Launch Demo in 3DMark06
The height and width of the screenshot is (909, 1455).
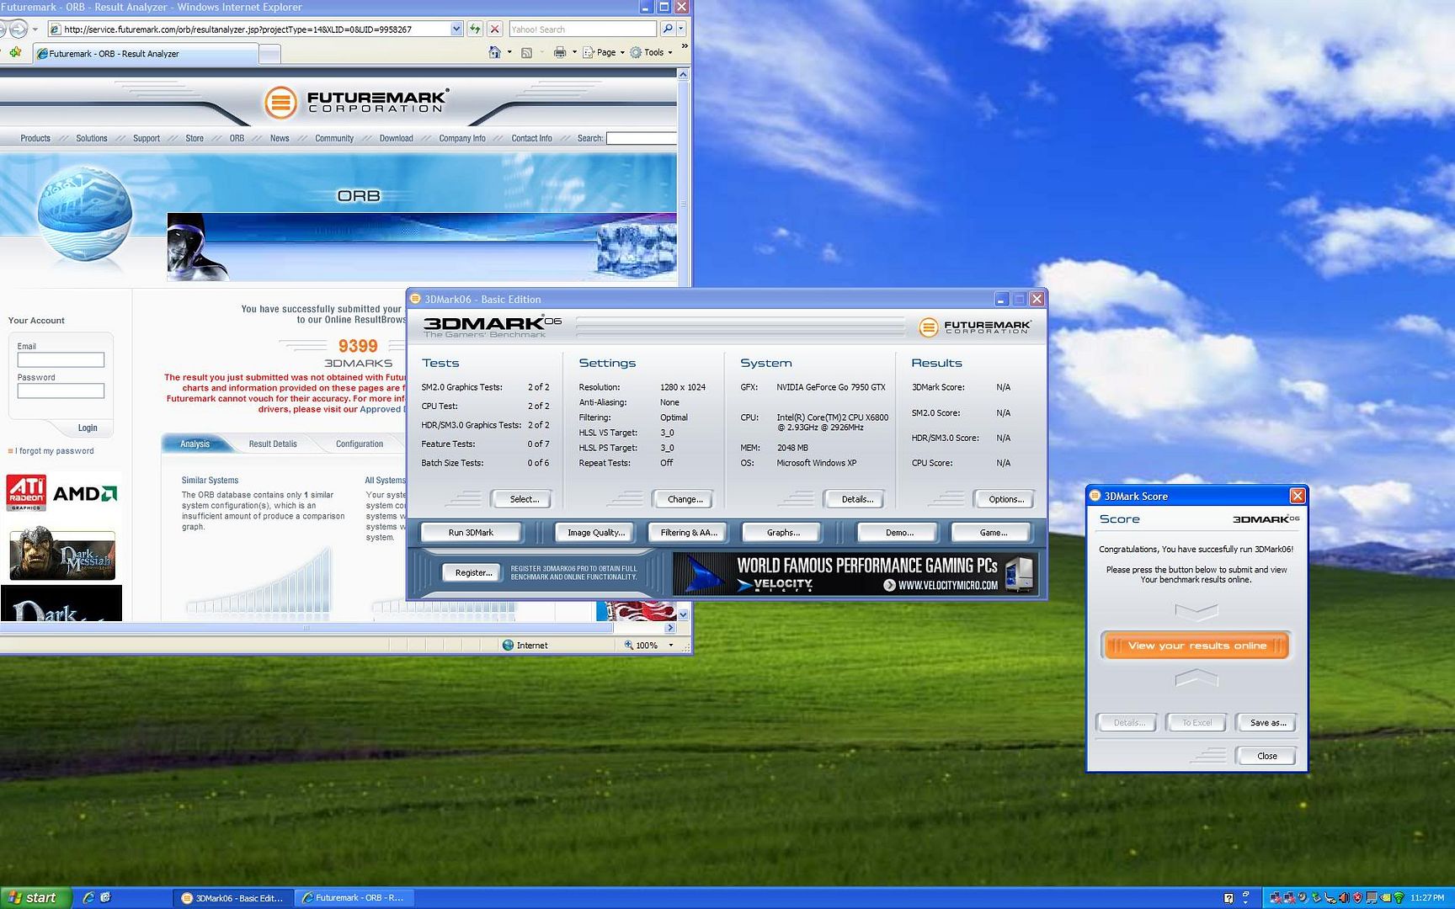(x=899, y=533)
